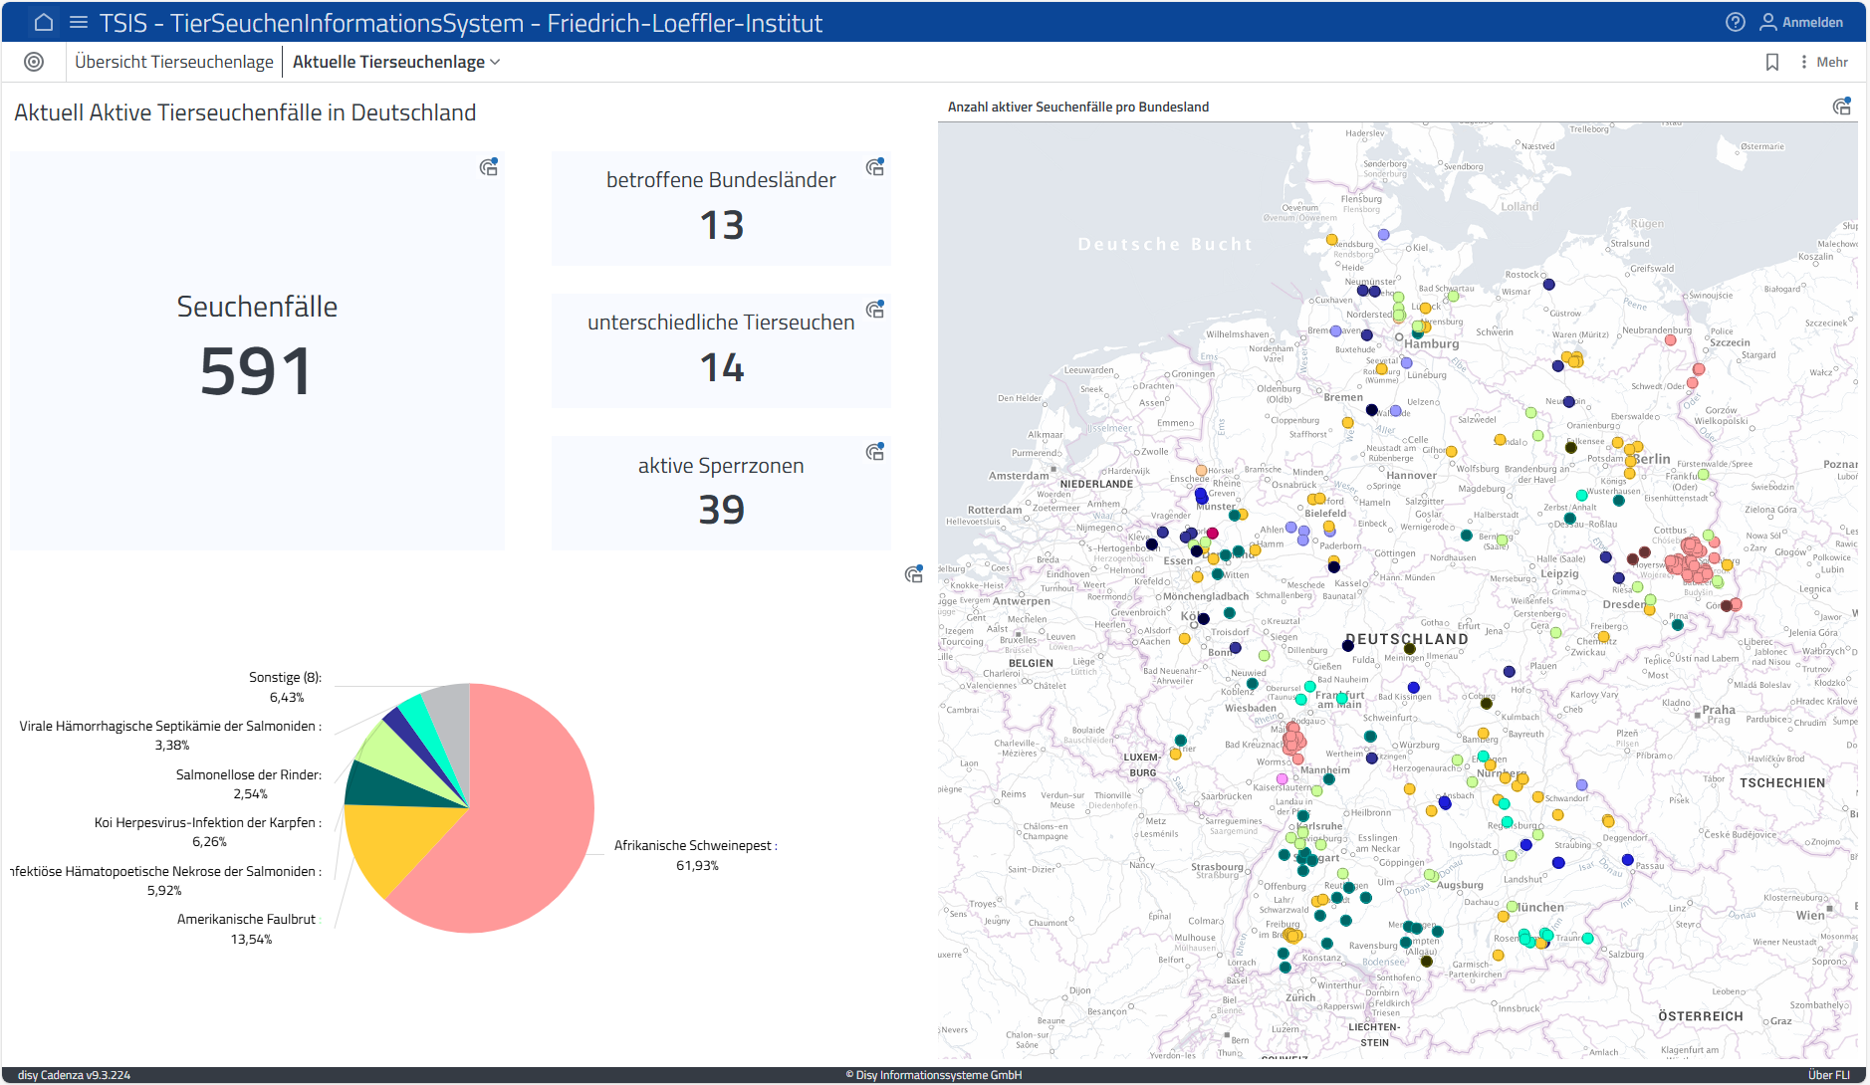Screen dimensions: 1870x1085
Task: Open view options icon above the map
Action: point(1841,107)
